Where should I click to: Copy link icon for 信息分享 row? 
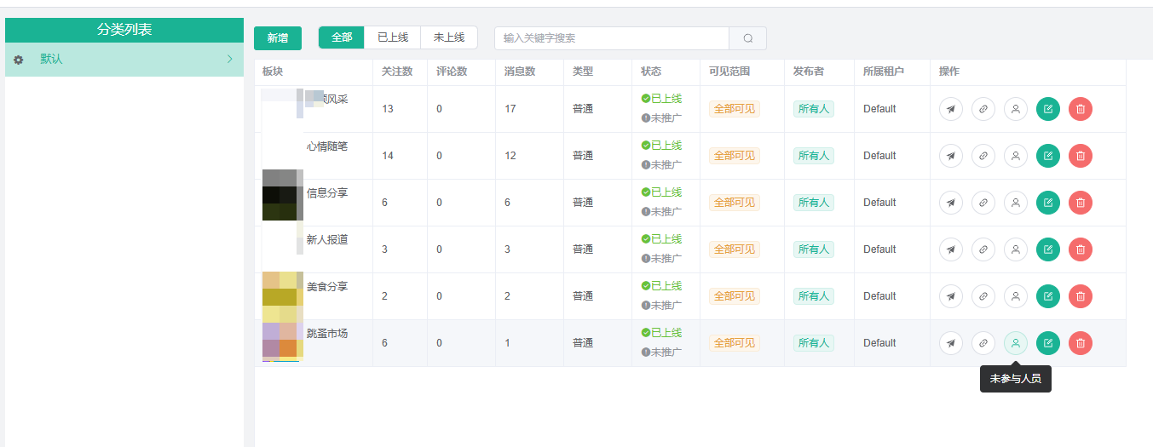tap(983, 203)
